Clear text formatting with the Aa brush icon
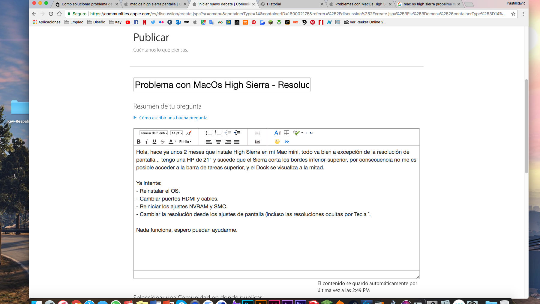Screen dimensions: 540x304 tap(189, 133)
